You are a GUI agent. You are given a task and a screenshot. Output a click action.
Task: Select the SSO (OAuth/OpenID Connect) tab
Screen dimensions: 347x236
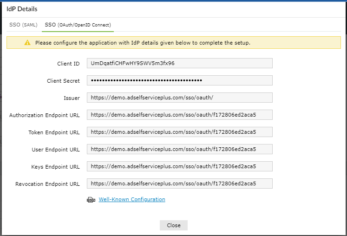click(x=78, y=25)
